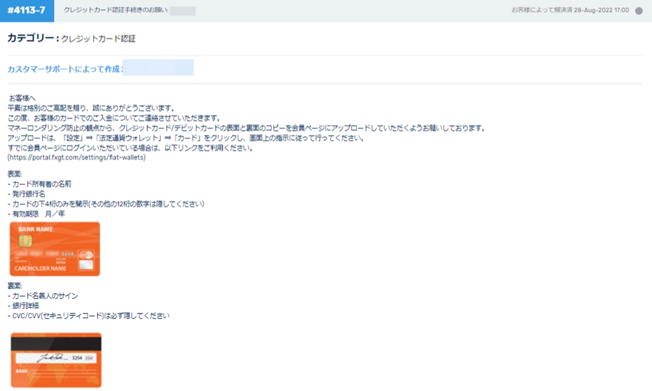Screen dimensions: 652x391
Task: Click the BANK NAME label on the card graphic
Action: (35, 229)
